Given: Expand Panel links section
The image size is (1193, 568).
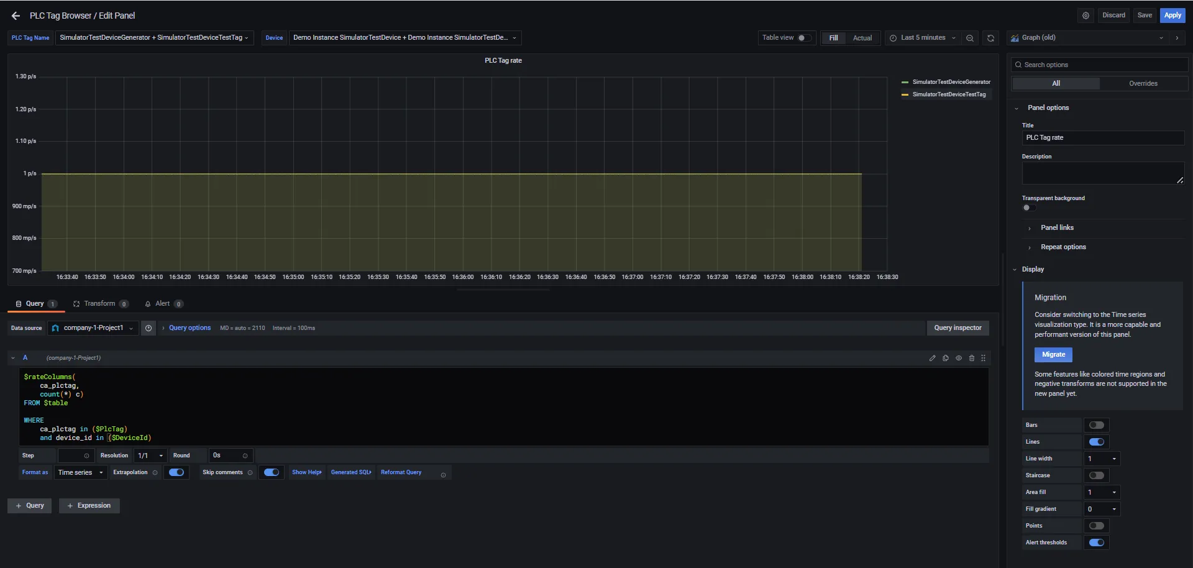Looking at the screenshot, I should [x=1056, y=228].
